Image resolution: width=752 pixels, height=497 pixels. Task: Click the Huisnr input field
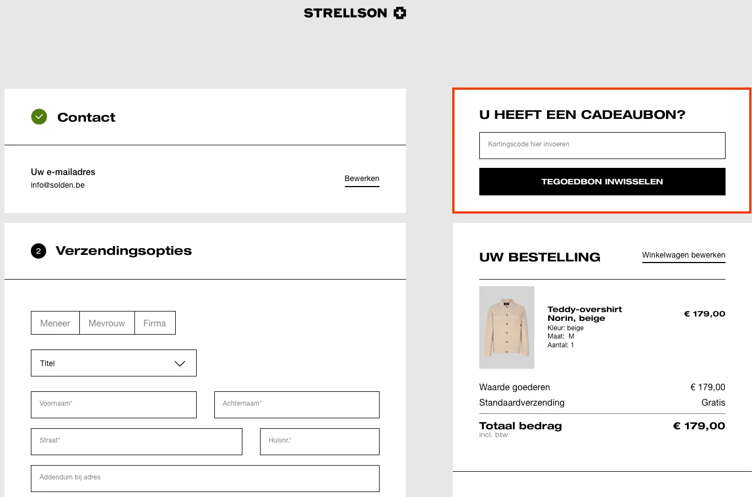[x=319, y=441]
